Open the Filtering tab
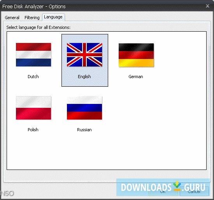 coord(32,18)
